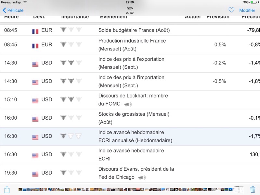Tap the share icon at bottom left
260x195 pixels.
[x=7, y=189]
